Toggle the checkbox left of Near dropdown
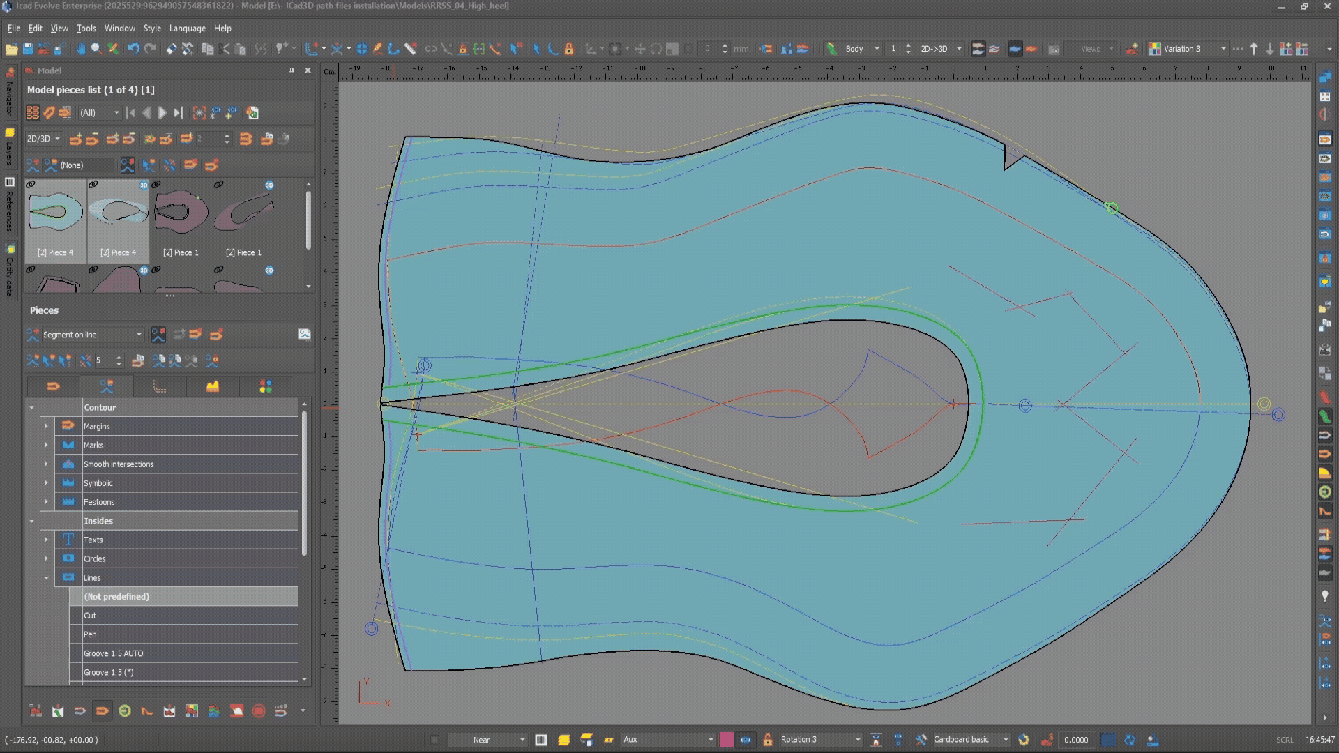The width and height of the screenshot is (1339, 753). point(434,740)
